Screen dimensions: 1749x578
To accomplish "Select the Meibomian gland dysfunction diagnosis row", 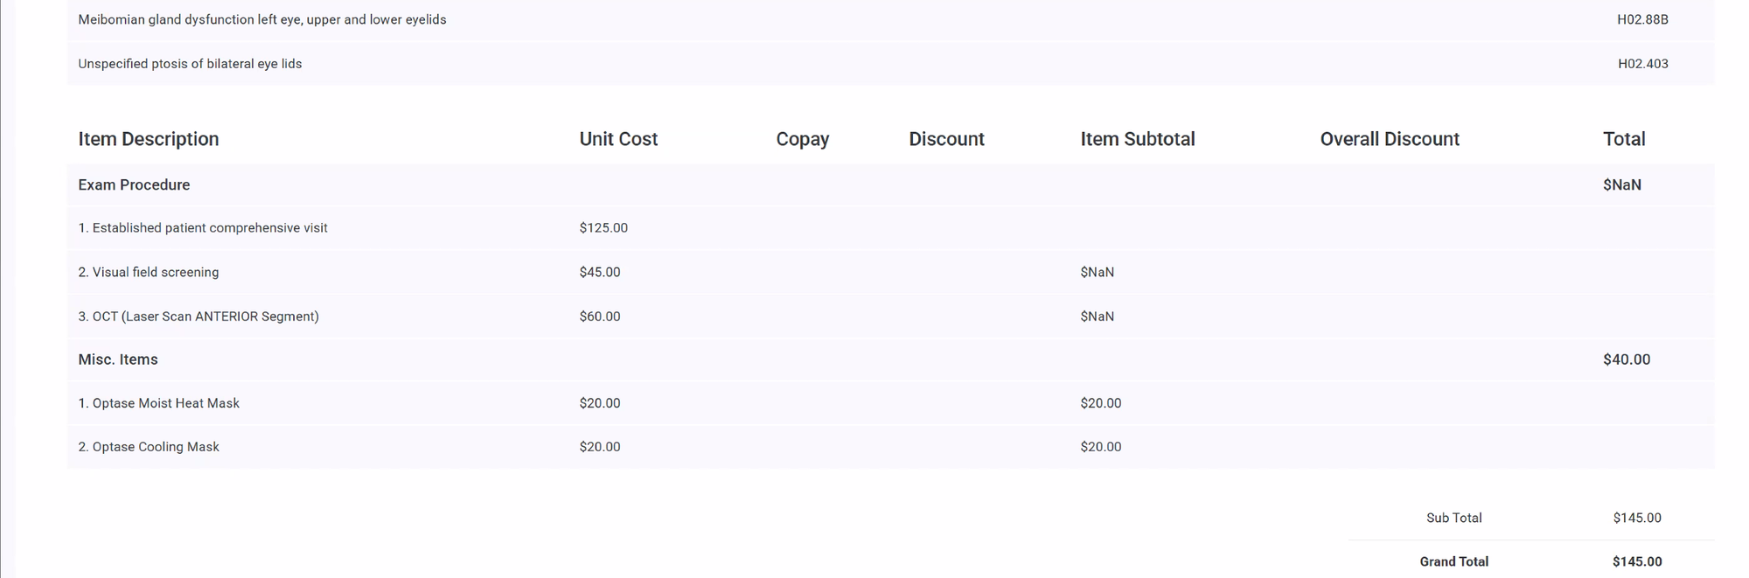I will (261, 19).
